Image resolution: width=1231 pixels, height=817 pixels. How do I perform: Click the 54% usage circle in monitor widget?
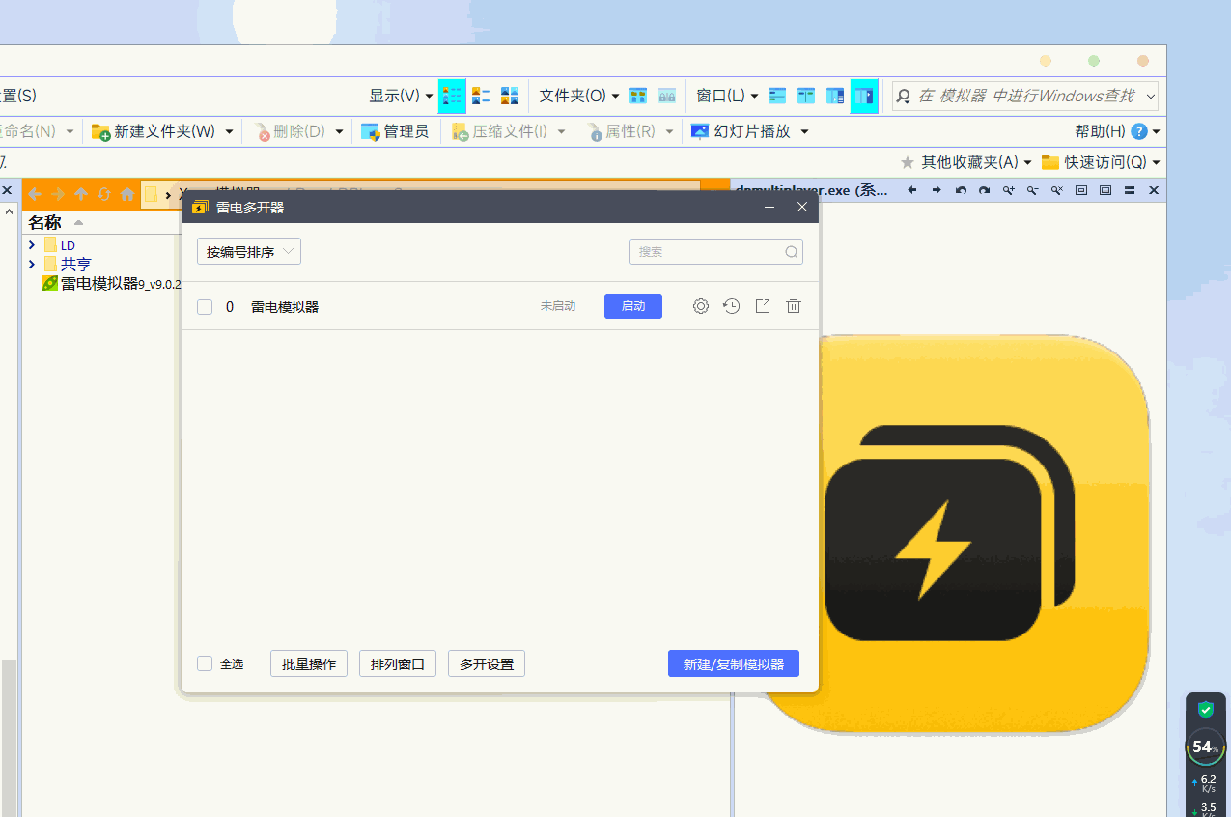pos(1205,747)
